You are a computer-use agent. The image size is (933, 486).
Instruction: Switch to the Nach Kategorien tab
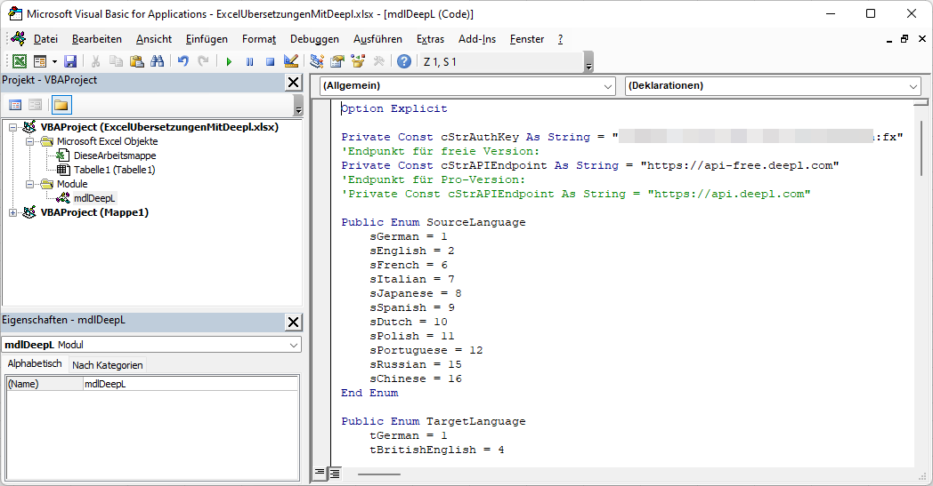pos(107,364)
